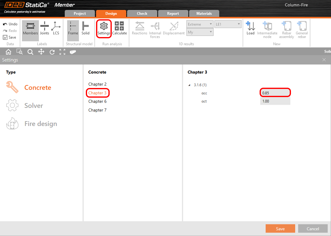
Task: Open the Extreme dropdown
Action: [x=200, y=24]
